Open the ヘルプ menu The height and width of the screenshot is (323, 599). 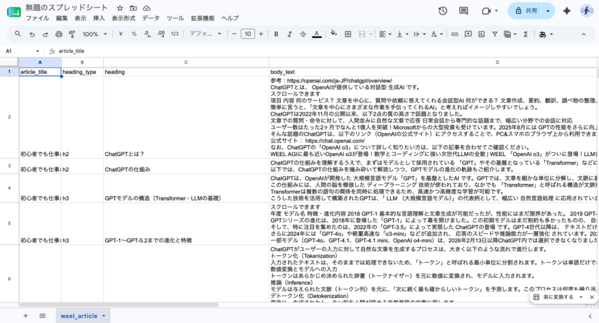(230, 18)
